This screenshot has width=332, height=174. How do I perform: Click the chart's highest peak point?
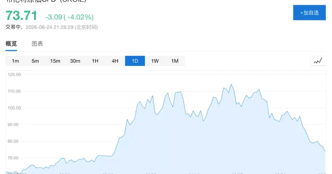pos(231,84)
